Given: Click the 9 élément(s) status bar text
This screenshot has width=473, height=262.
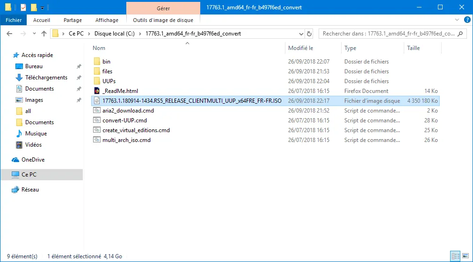Looking at the screenshot, I should pyautogui.click(x=22, y=256).
